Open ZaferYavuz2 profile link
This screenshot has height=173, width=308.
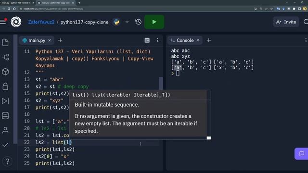click(x=41, y=22)
